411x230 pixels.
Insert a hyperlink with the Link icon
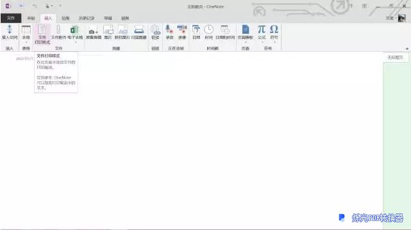click(x=155, y=30)
